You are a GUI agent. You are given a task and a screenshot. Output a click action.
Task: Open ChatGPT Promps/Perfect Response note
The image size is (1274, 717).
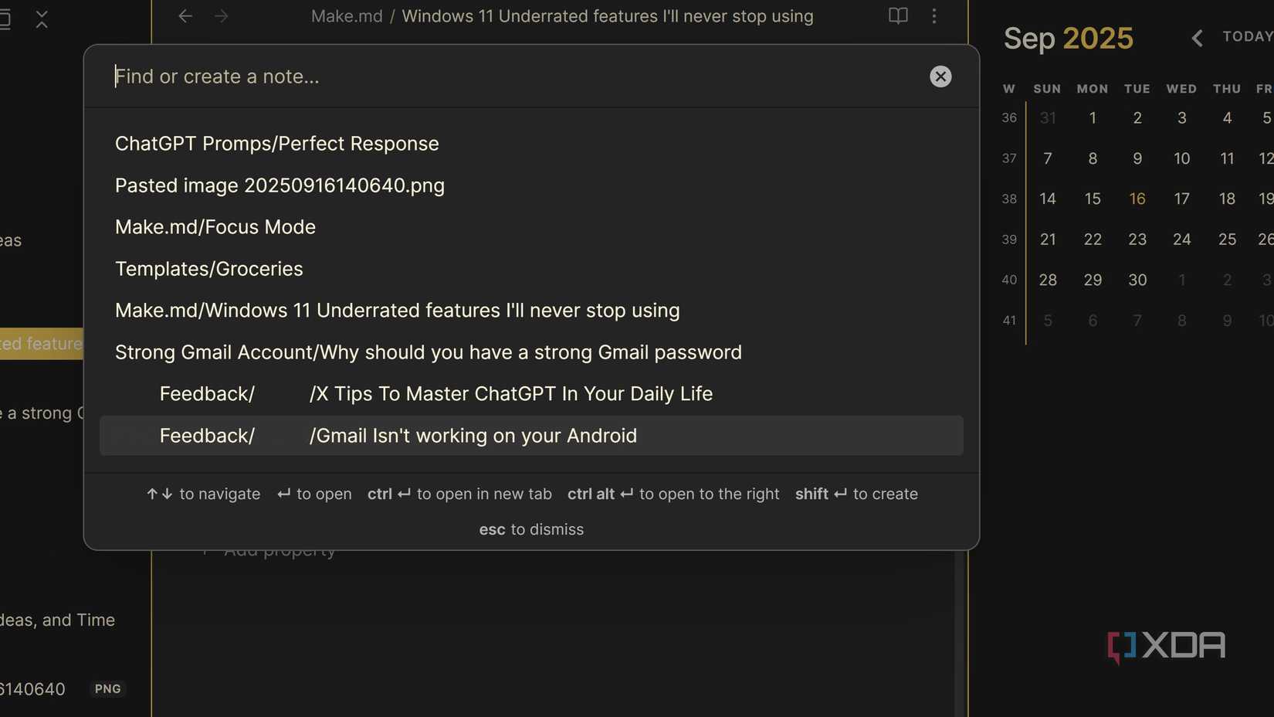(x=531, y=144)
